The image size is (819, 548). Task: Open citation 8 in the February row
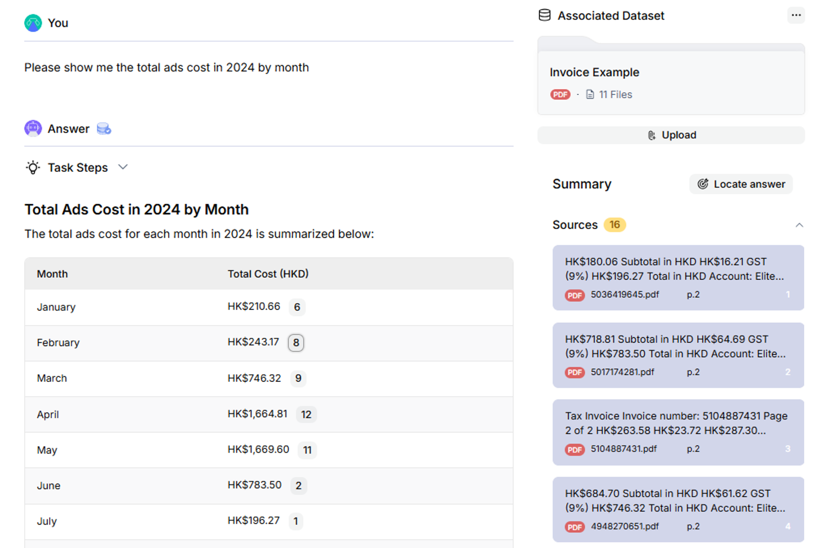tap(296, 343)
